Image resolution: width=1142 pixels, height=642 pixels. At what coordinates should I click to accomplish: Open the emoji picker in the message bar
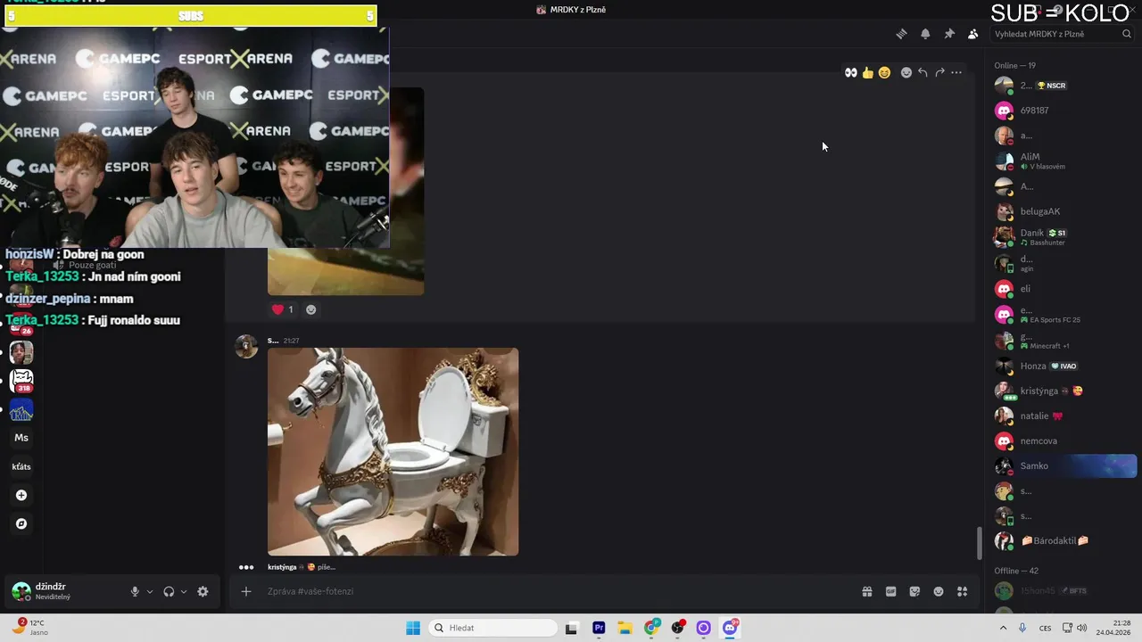point(939,591)
